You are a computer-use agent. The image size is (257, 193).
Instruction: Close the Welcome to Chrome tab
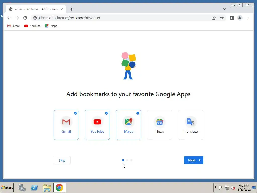click(62, 9)
